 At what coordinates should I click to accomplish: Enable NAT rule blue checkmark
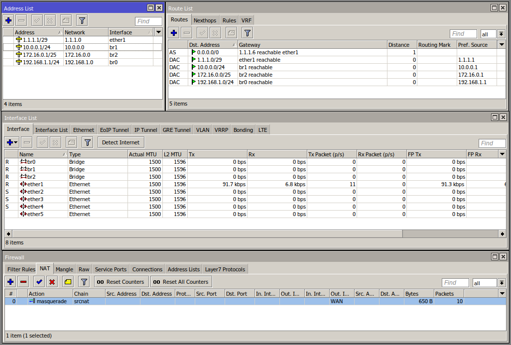point(39,282)
